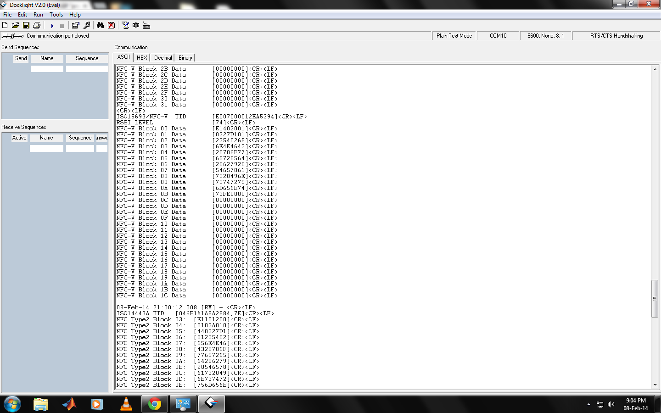Click the Name column header in Send Sequences
661x413 pixels.
click(x=47, y=58)
